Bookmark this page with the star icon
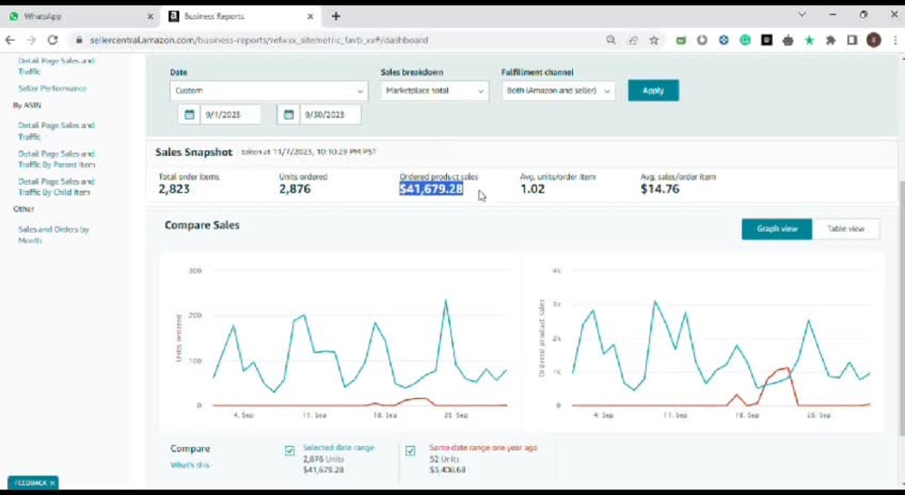 click(654, 40)
